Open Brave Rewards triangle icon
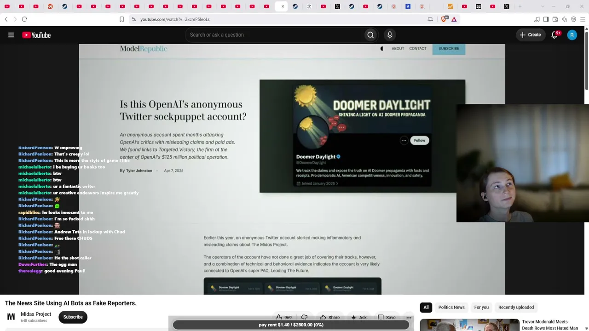The height and width of the screenshot is (331, 589). coord(454,19)
